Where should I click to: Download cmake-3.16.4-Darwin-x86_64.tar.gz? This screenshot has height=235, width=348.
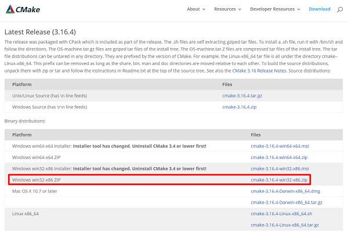(x=287, y=203)
